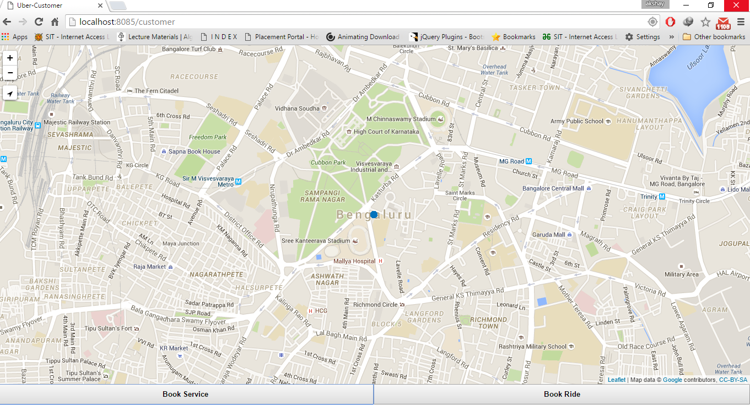Go forward with browser forward arrow
Viewport: 750px width, 405px height.
23,22
